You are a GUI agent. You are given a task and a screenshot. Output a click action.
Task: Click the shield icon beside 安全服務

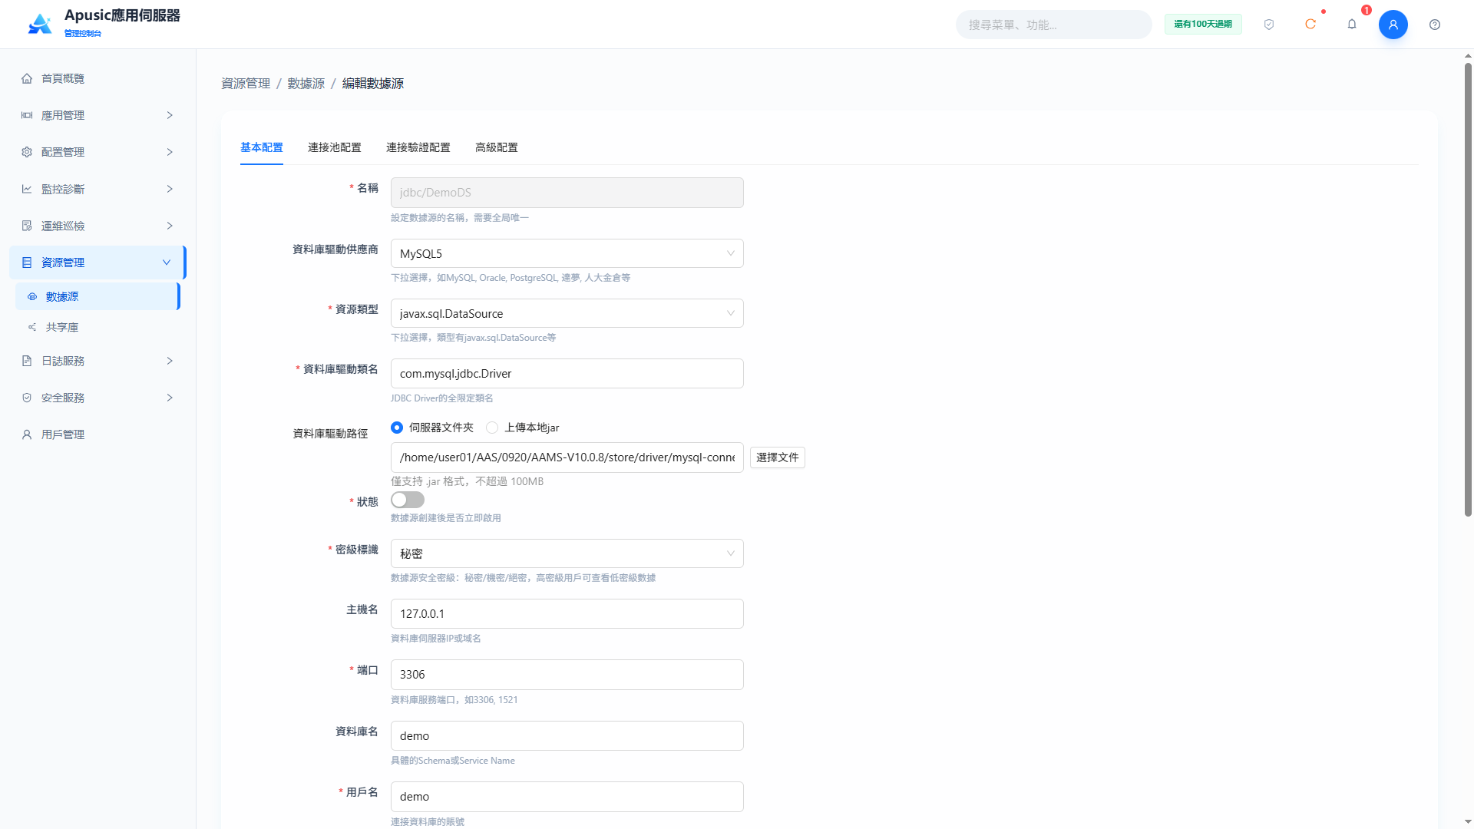(27, 398)
